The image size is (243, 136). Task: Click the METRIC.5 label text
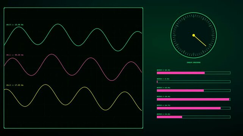point(163,114)
